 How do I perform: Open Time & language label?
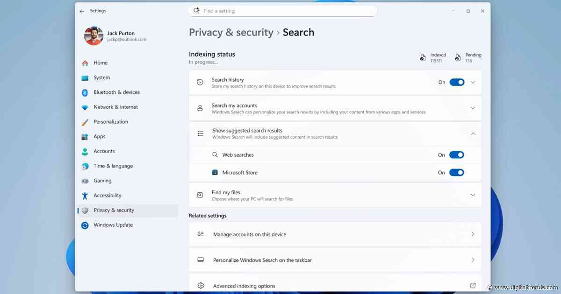click(x=113, y=166)
